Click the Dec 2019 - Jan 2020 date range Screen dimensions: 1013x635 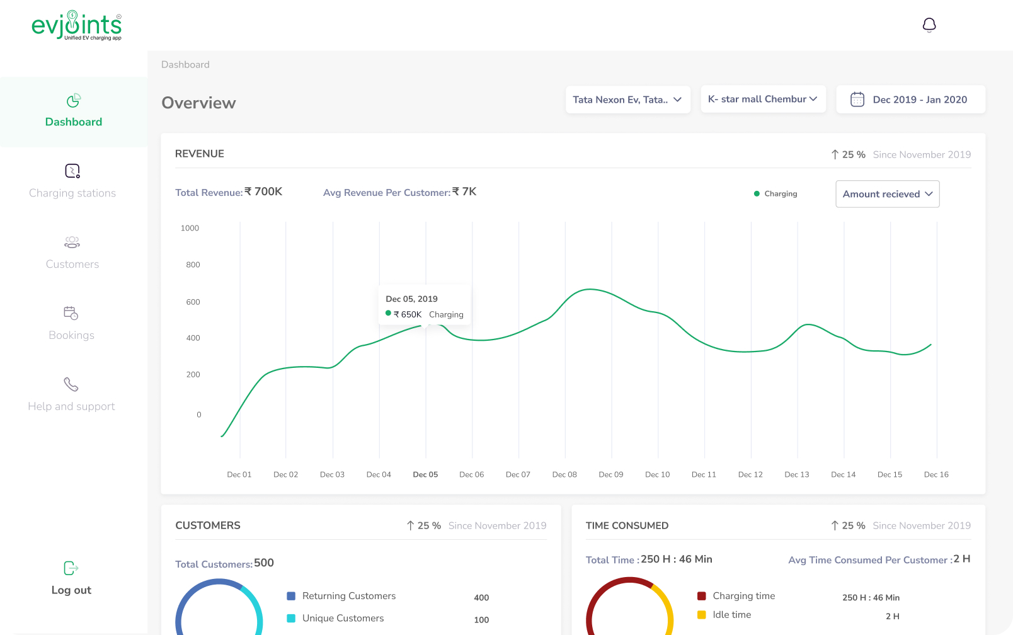tap(919, 100)
